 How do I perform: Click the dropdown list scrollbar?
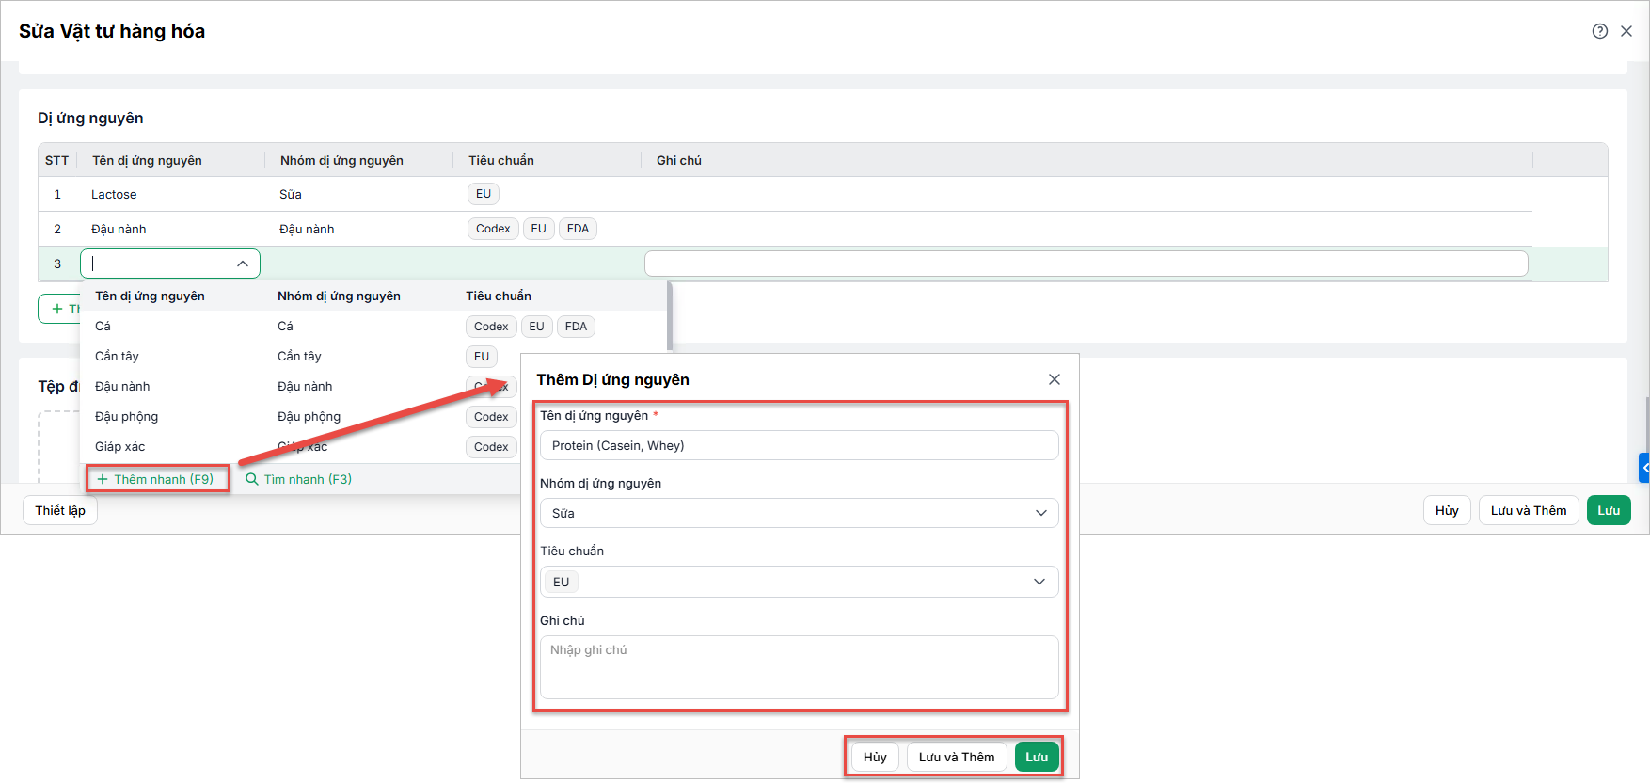point(670,316)
